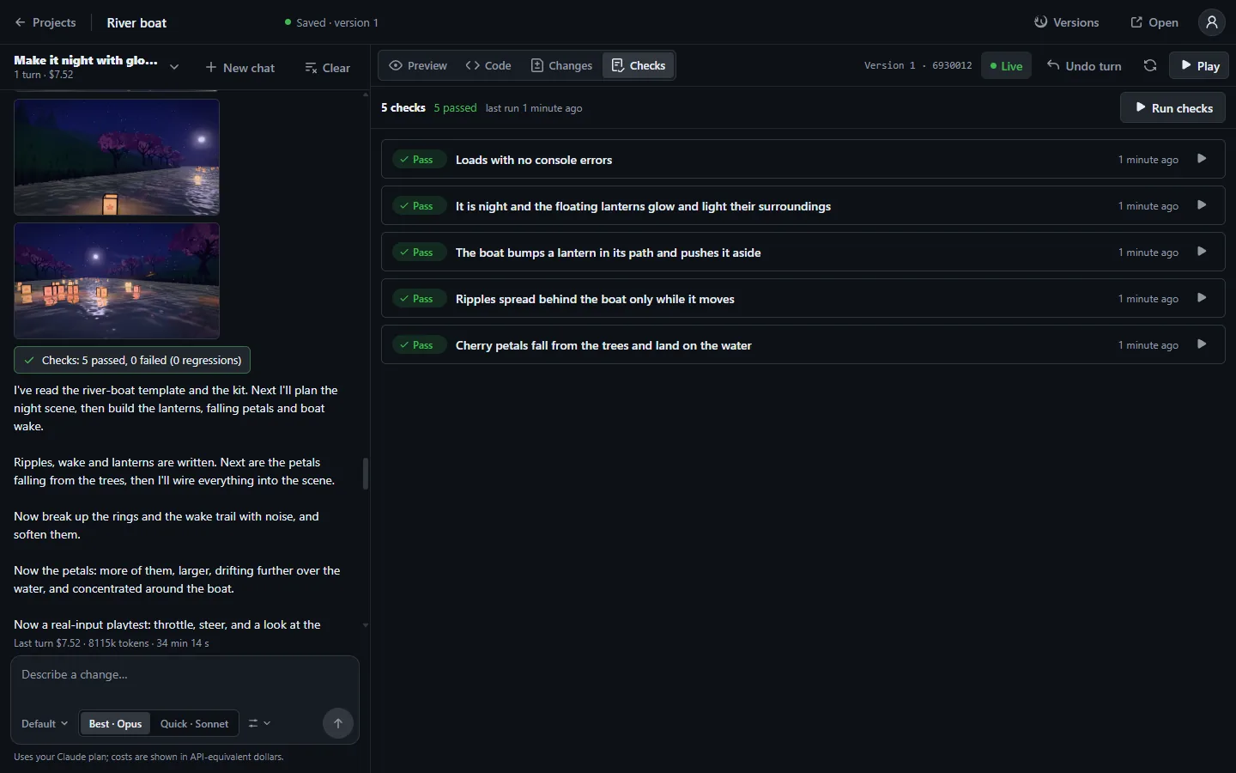The width and height of the screenshot is (1236, 773).
Task: Run the cherry petals check play icon
Action: 1202,344
